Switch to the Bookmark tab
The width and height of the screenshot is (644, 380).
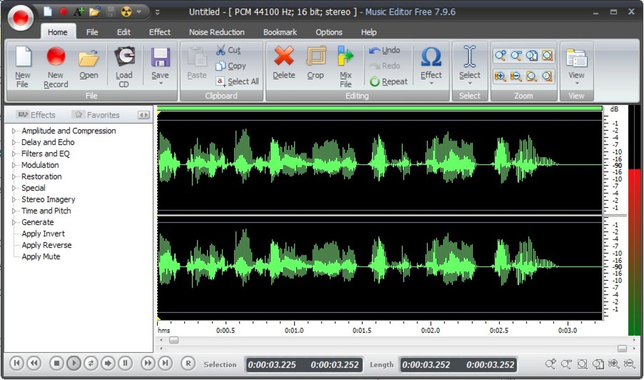click(280, 32)
